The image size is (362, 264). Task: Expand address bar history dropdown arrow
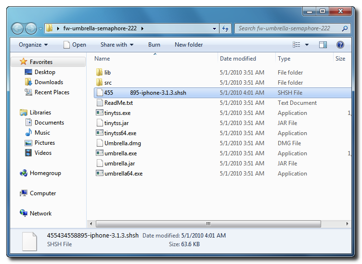(215, 29)
